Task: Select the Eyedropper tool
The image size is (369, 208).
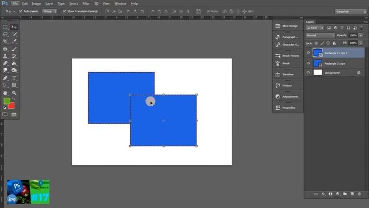Action: (x=14, y=41)
